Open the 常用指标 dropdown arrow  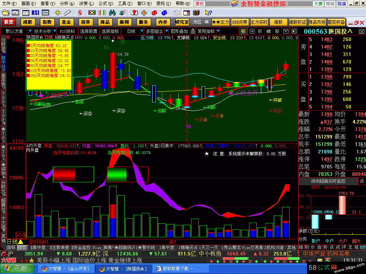(218, 31)
